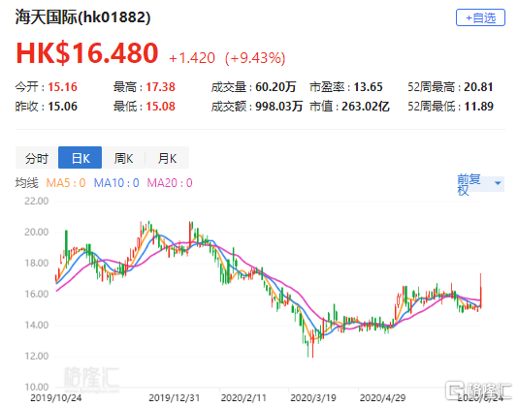The height and width of the screenshot is (407, 518).
Task: Click the 14.00 price axis label
Action: pos(36,326)
